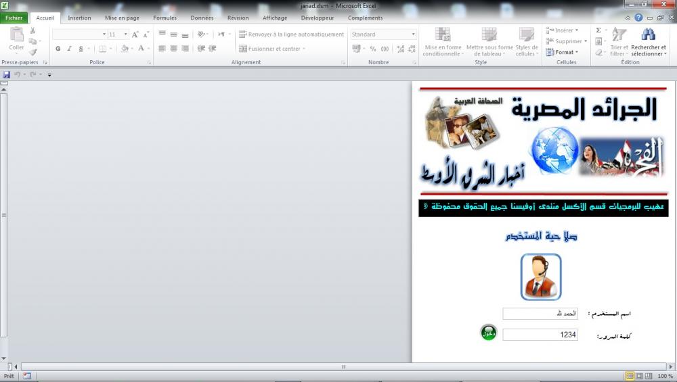Open Styles de cellules
Image resolution: width=677 pixels, height=382 pixels.
(527, 42)
